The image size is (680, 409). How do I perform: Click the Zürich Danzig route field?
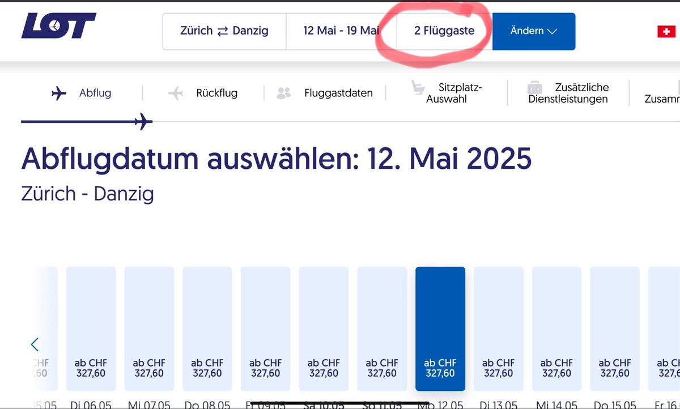[x=224, y=31]
